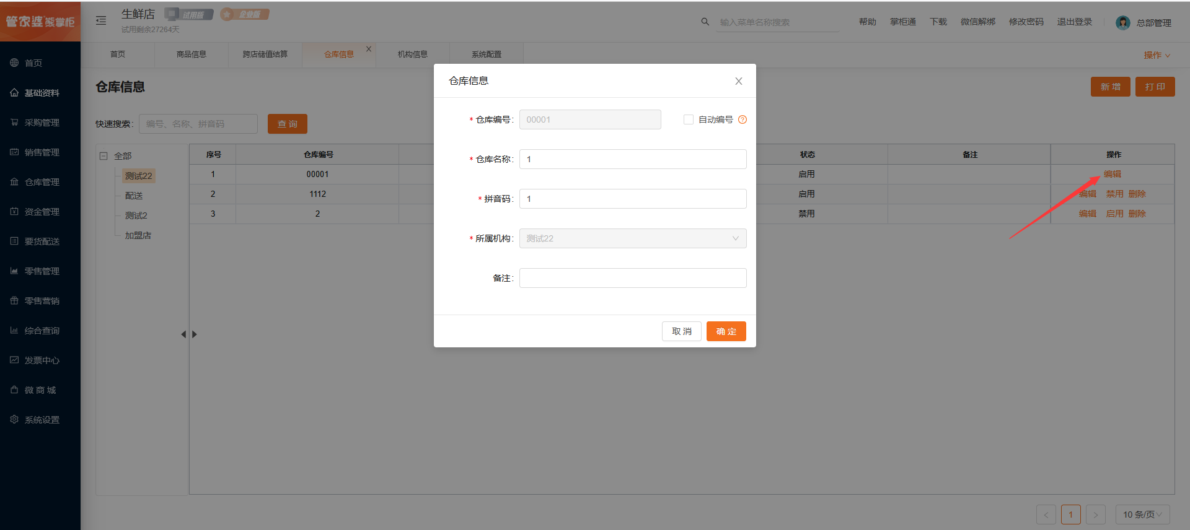This screenshot has height=530, width=1190.
Task: Open the 操作 dropdown at top right
Action: click(1157, 55)
